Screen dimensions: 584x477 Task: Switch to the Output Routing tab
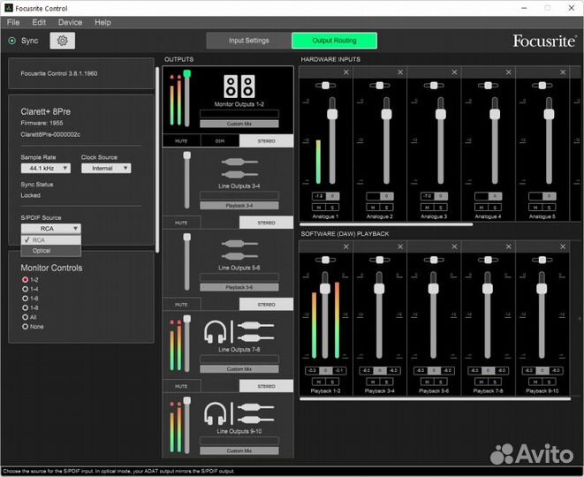pos(335,41)
